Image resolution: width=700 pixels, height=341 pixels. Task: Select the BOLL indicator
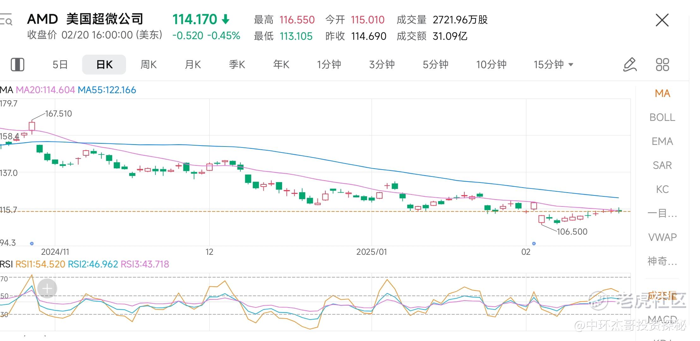tap(662, 117)
